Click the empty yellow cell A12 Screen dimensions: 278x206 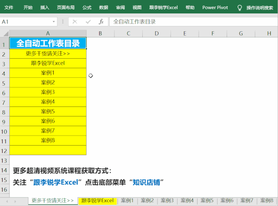[48, 150]
